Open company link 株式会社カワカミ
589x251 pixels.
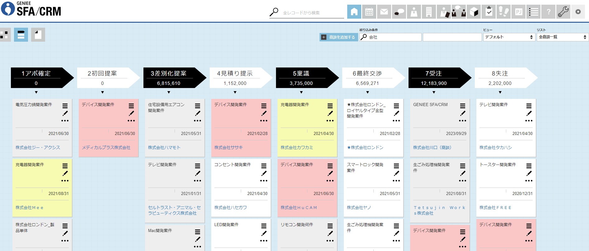click(297, 147)
